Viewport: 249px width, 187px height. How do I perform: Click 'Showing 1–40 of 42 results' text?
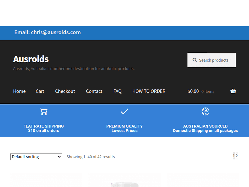click(91, 157)
